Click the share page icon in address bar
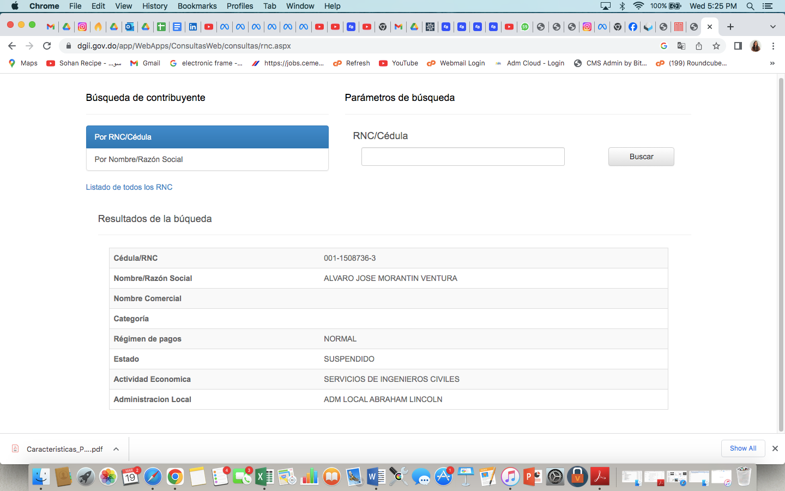Screen dimensions: 785x491 (x=699, y=46)
